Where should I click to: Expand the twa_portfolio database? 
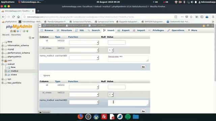(2, 83)
